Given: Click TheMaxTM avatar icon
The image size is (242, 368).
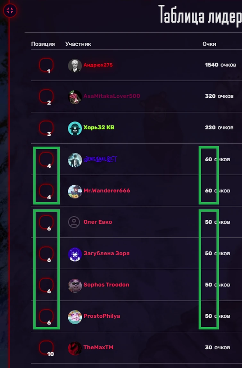Looking at the screenshot, I should tap(75, 348).
